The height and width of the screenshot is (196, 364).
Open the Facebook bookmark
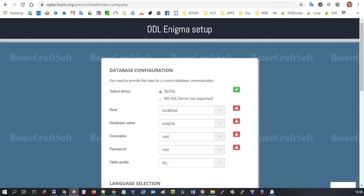(x=167, y=13)
